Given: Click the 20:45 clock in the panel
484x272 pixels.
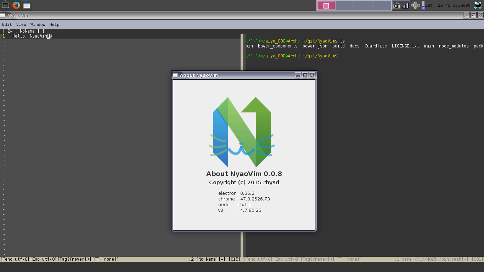Looking at the screenshot, I should pyautogui.click(x=444, y=5).
